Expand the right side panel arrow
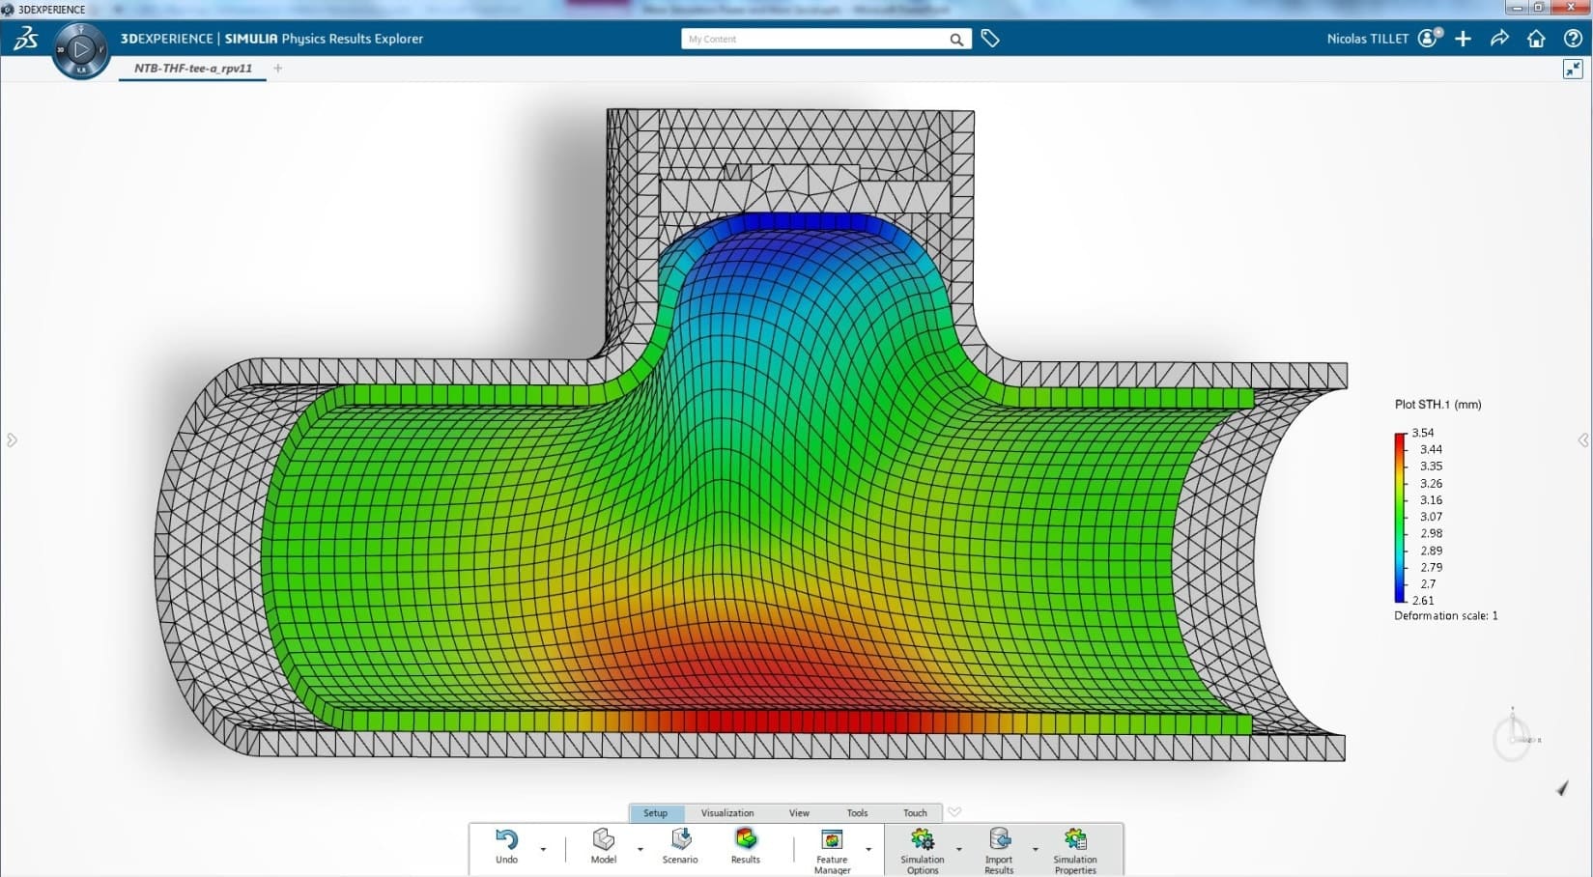Screen dimensions: 1593x877 (x=1583, y=440)
